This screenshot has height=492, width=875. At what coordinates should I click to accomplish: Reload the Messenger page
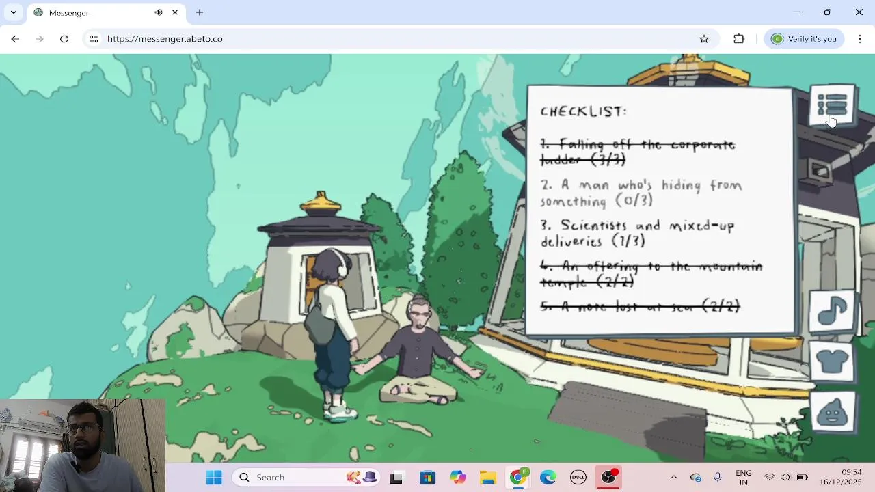pyautogui.click(x=64, y=39)
